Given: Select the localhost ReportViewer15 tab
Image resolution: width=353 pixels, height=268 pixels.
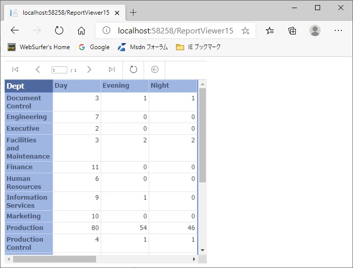Looking at the screenshot, I should click(65, 13).
